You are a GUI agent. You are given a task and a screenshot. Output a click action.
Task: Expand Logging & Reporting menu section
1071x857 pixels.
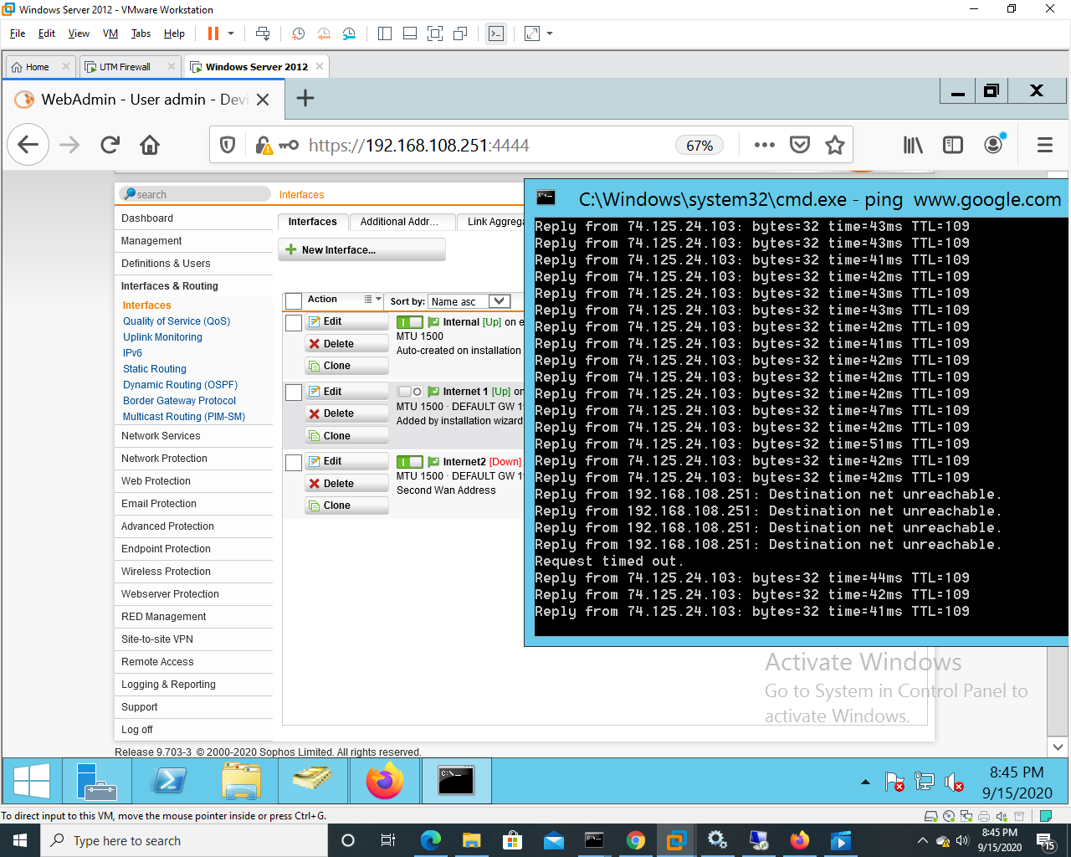194,685
